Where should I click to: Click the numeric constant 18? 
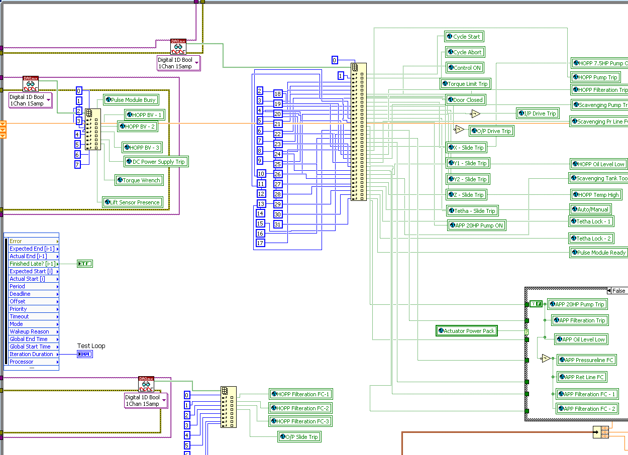pos(278,94)
